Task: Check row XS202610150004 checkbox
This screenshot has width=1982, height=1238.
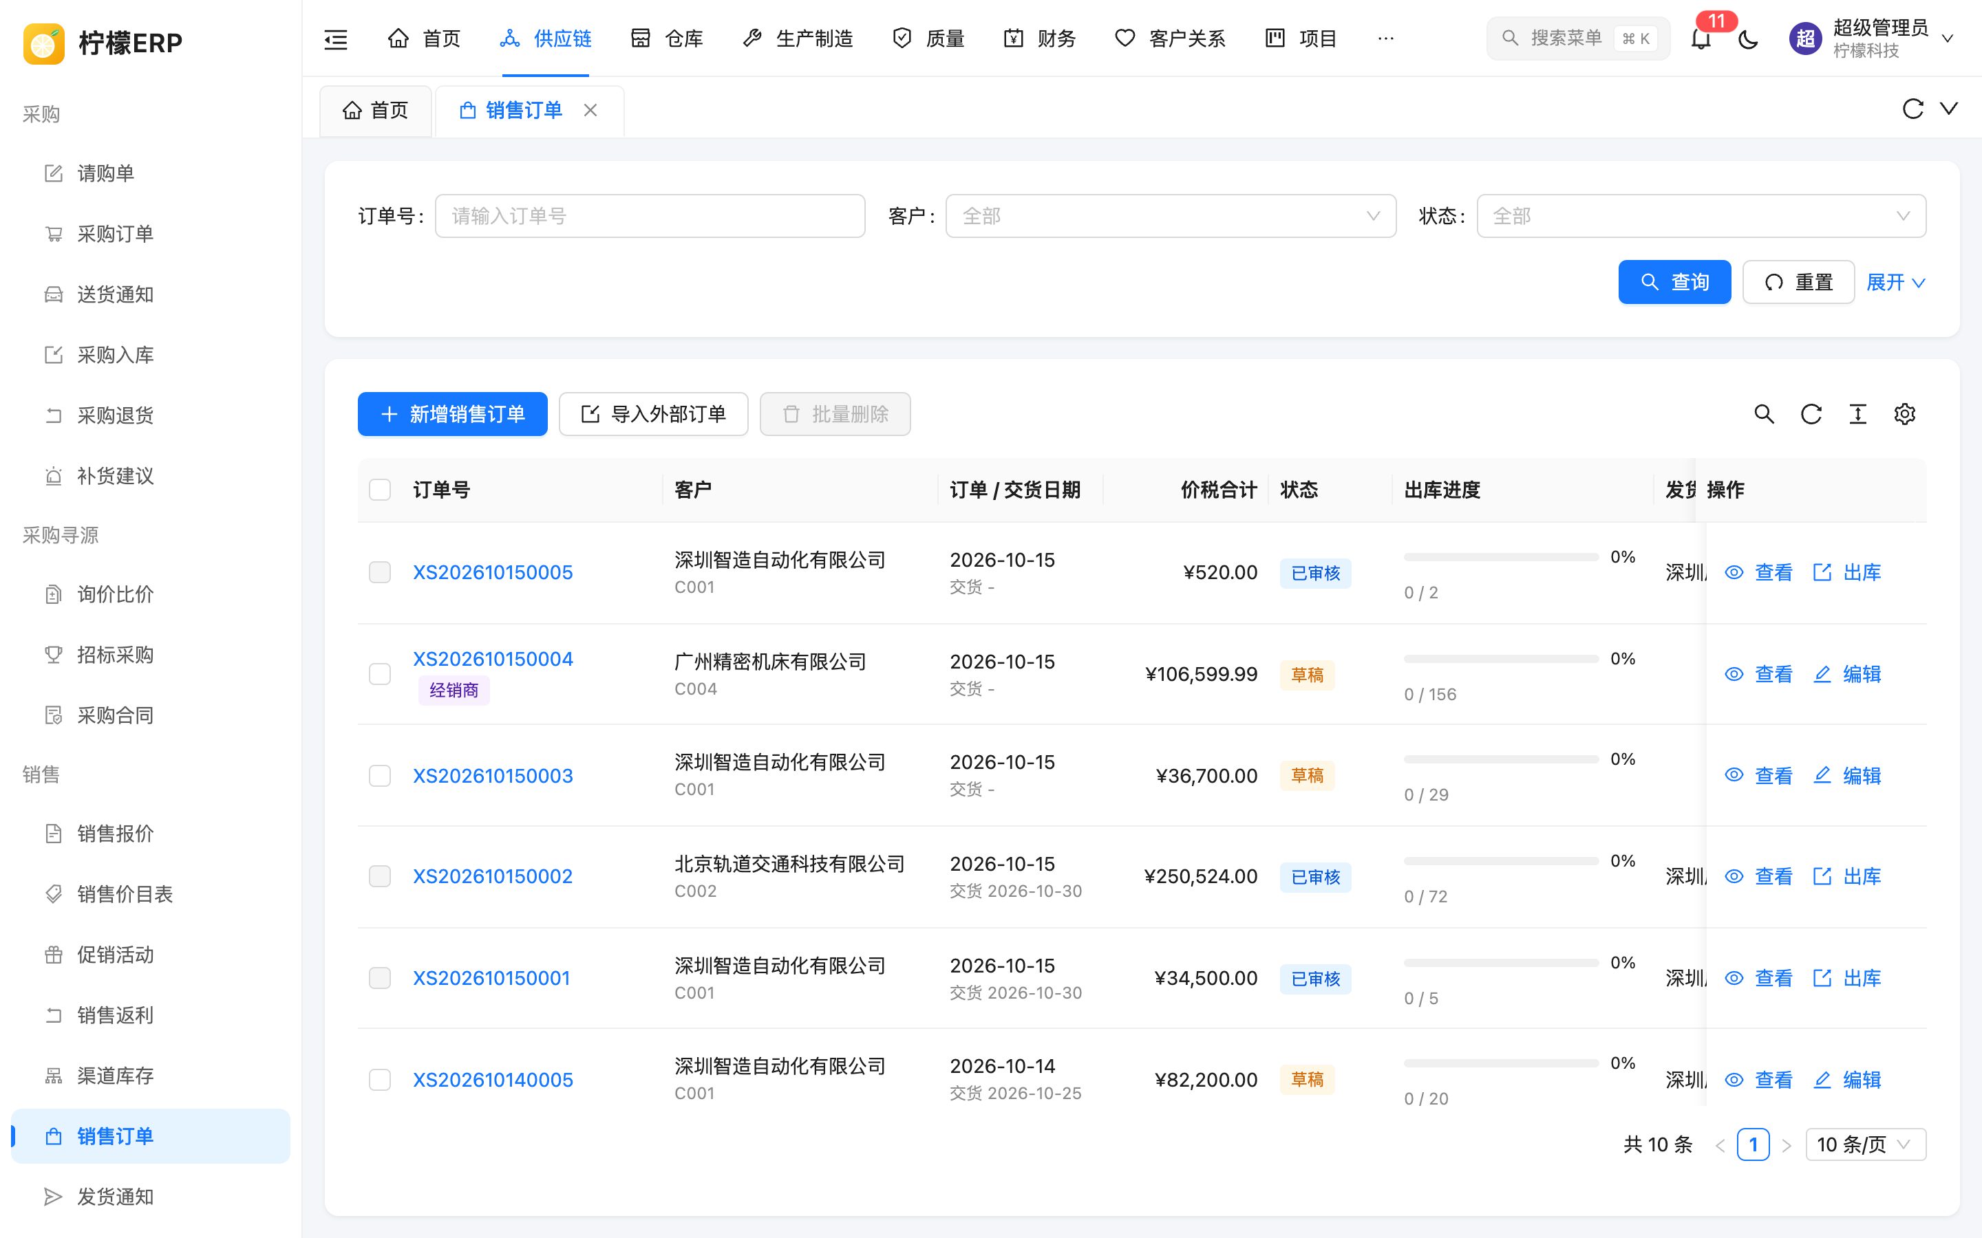Action: click(x=380, y=674)
